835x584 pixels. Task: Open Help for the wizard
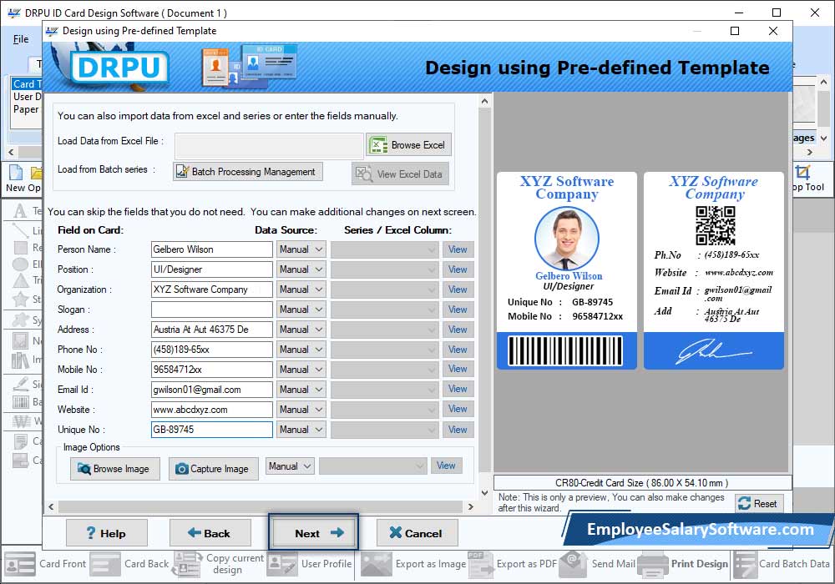coord(107,533)
